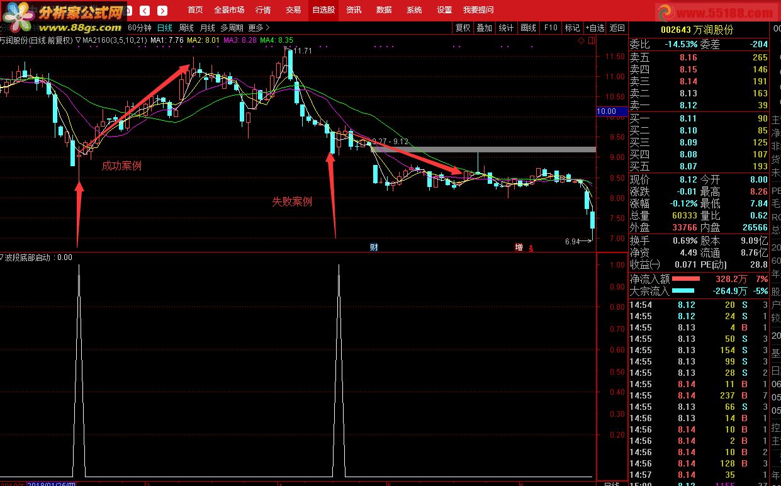This screenshot has height=486, width=781.
Task: Expand the 更多 periods list
Action: 259,28
